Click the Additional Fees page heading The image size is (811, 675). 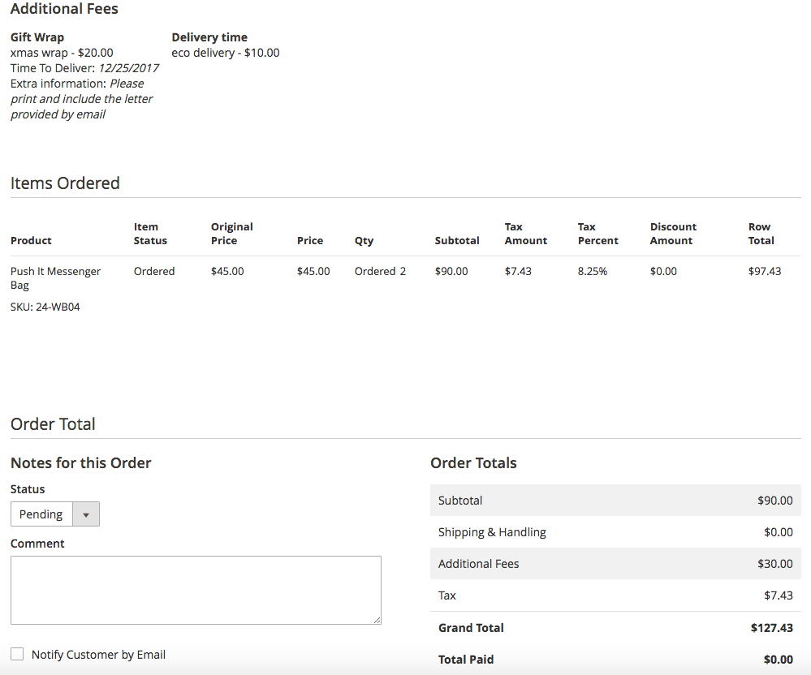pos(65,9)
